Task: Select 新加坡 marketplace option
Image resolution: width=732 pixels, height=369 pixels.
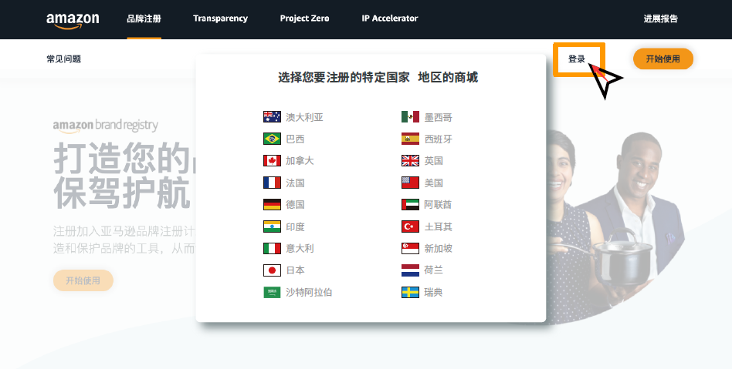Action: tap(438, 249)
